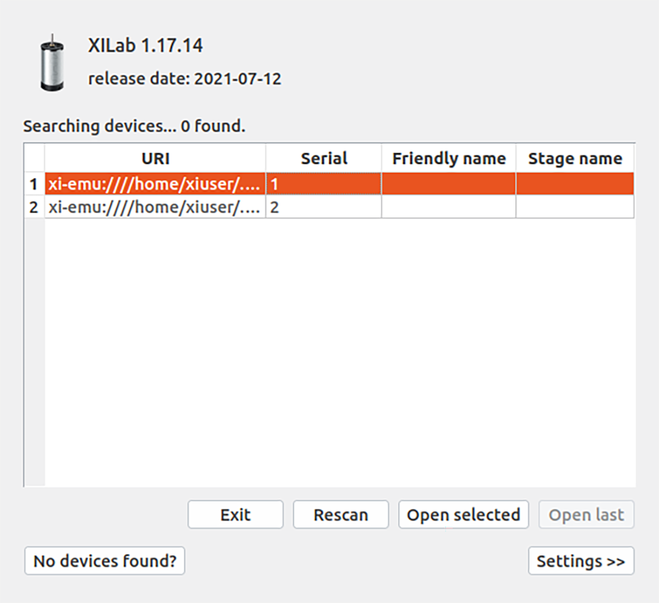This screenshot has height=603, width=659.
Task: Click the Stage name column header
Action: [x=575, y=158]
